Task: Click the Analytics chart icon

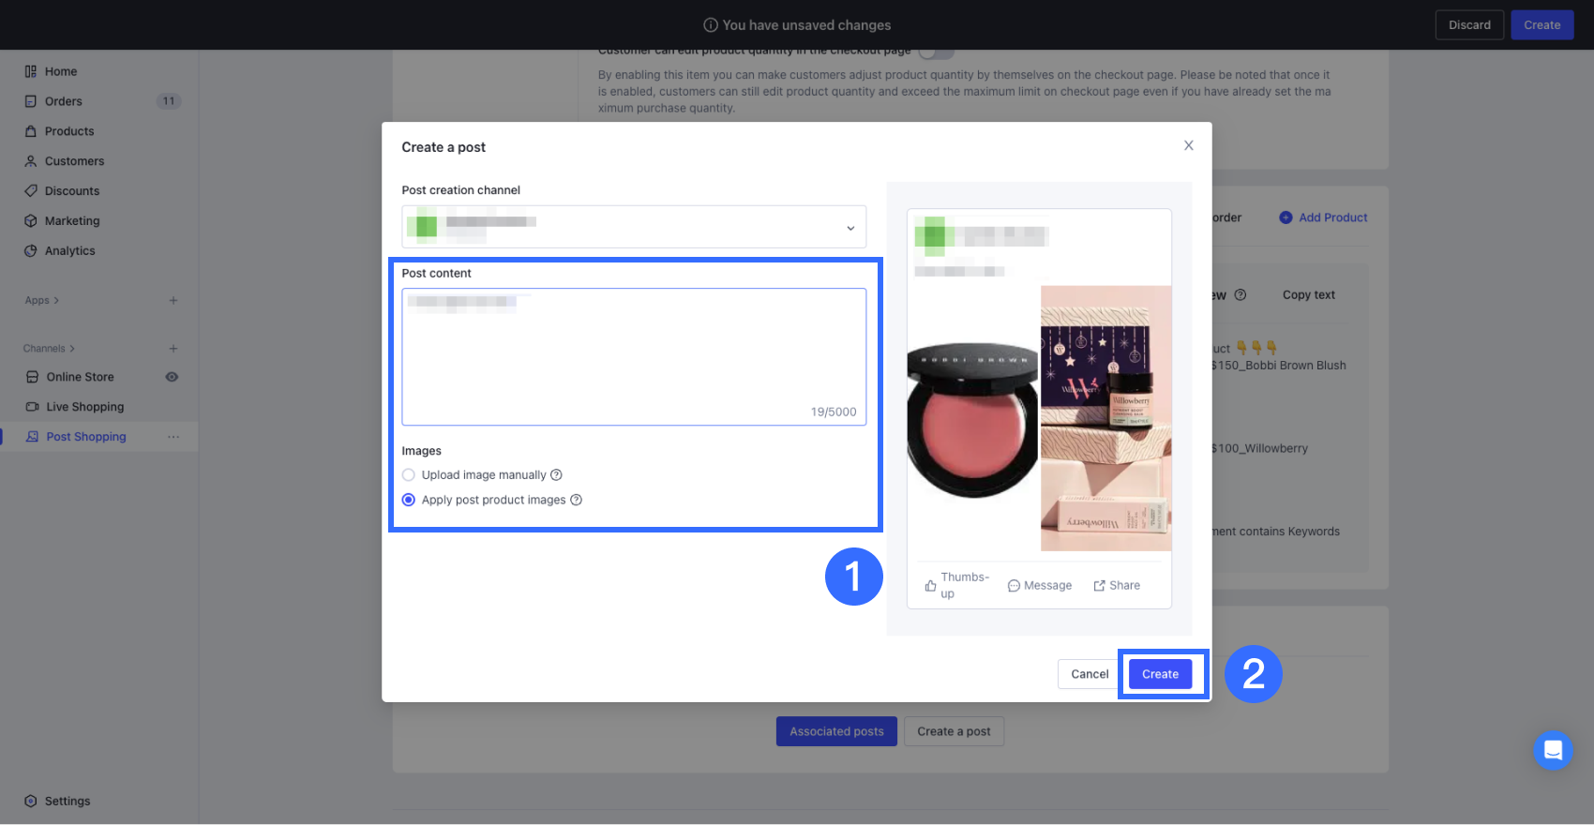Action: click(x=31, y=251)
